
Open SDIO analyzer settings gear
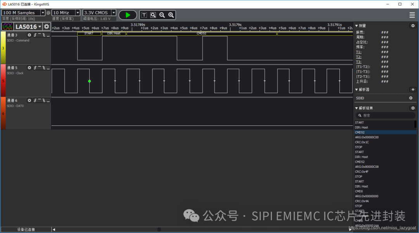[411, 98]
